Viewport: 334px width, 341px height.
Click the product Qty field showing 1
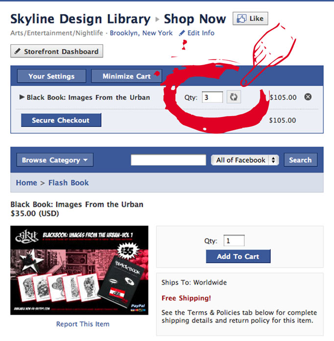[x=234, y=241]
